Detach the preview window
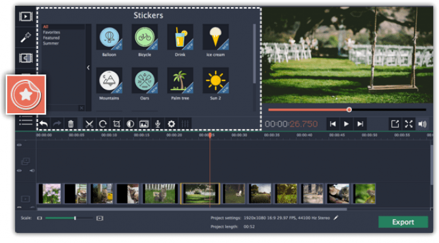This screenshot has height=243, width=439. click(395, 124)
